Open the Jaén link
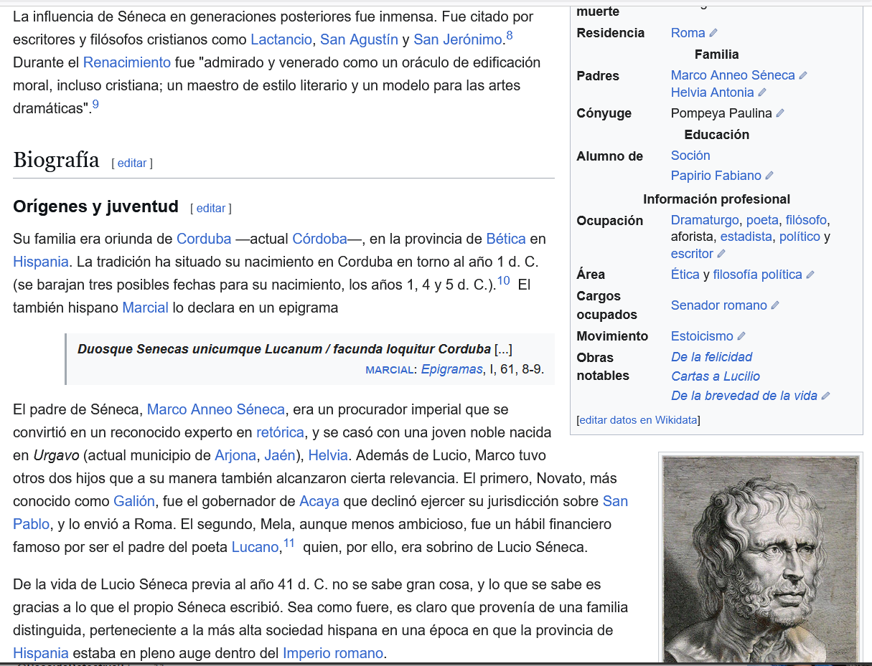The width and height of the screenshot is (872, 666). [x=280, y=455]
